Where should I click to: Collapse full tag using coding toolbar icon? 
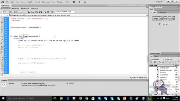[x=2, y=27]
